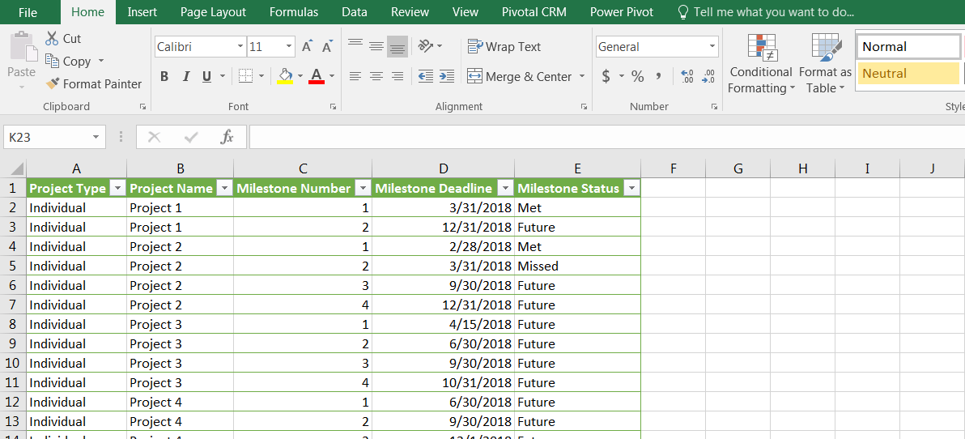Open Format as Table gallery

[x=825, y=63]
